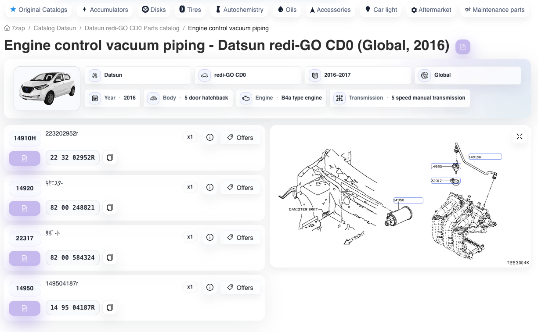Go to 7zap home breadcrumb
Image resolution: width=538 pixels, height=332 pixels.
tap(14, 28)
